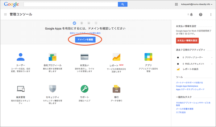Click the 端末管理 label text
The width and height of the screenshot is (216, 127).
pos(21,97)
